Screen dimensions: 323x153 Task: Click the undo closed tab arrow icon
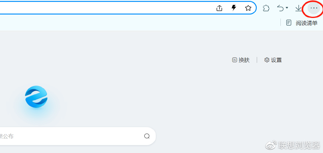[x=280, y=8]
